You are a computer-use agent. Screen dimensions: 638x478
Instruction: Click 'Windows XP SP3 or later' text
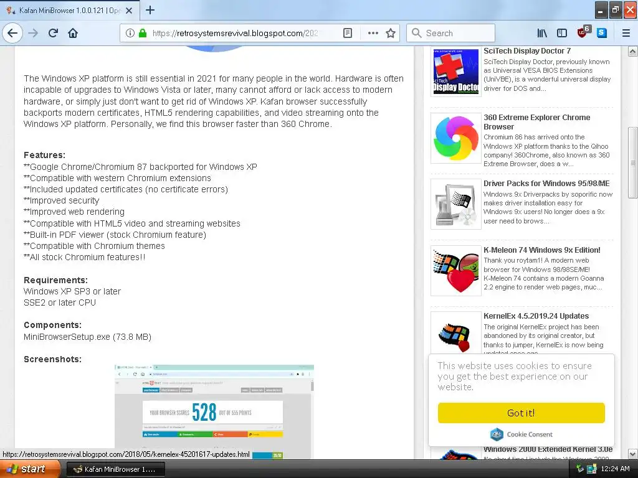[72, 291]
